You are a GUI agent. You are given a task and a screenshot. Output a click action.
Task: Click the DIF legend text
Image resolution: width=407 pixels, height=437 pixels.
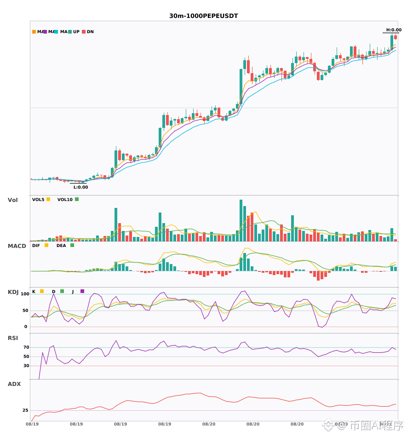pyautogui.click(x=36, y=246)
